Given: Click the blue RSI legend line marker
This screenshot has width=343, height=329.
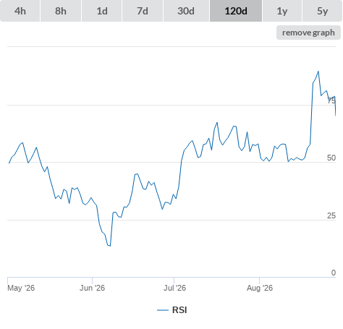Looking at the screenshot, I should (163, 310).
